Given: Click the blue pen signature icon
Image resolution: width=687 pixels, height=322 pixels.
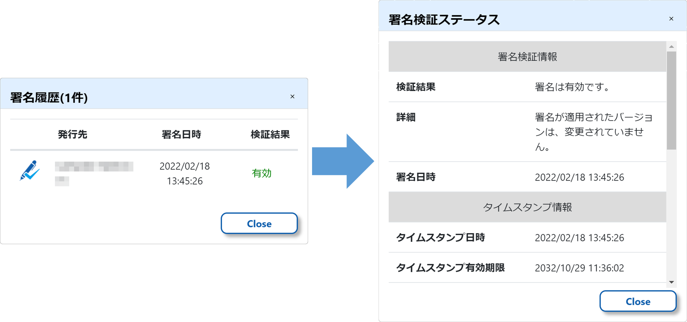Looking at the screenshot, I should 30,171.
